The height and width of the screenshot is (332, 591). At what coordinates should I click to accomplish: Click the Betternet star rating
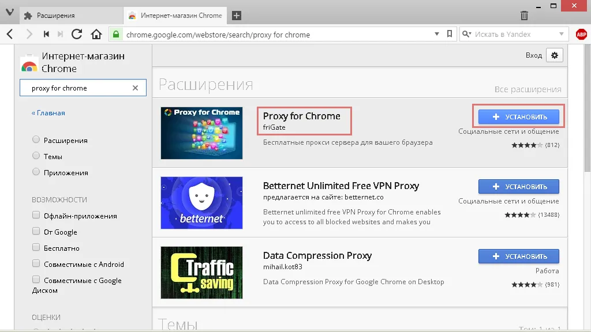coord(520,215)
